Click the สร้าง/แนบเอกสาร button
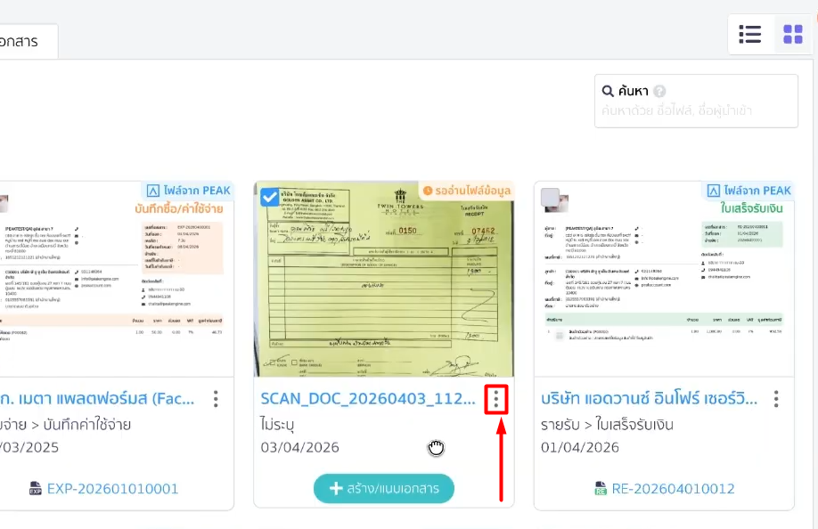This screenshot has width=818, height=529. pos(383,488)
